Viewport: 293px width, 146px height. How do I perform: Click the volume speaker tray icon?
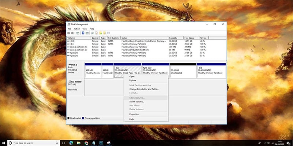pos(268,143)
